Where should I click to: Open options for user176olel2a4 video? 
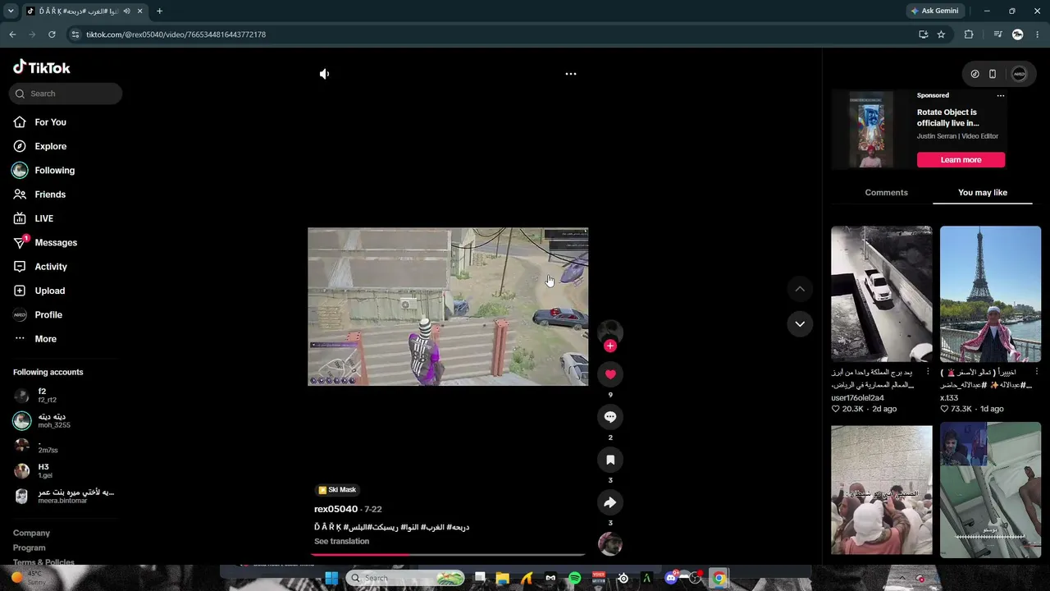pos(928,372)
